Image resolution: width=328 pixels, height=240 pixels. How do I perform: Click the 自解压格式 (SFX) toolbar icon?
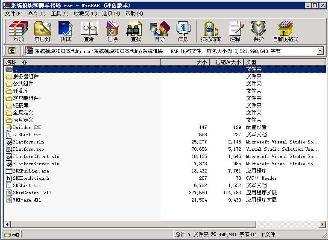[286, 31]
